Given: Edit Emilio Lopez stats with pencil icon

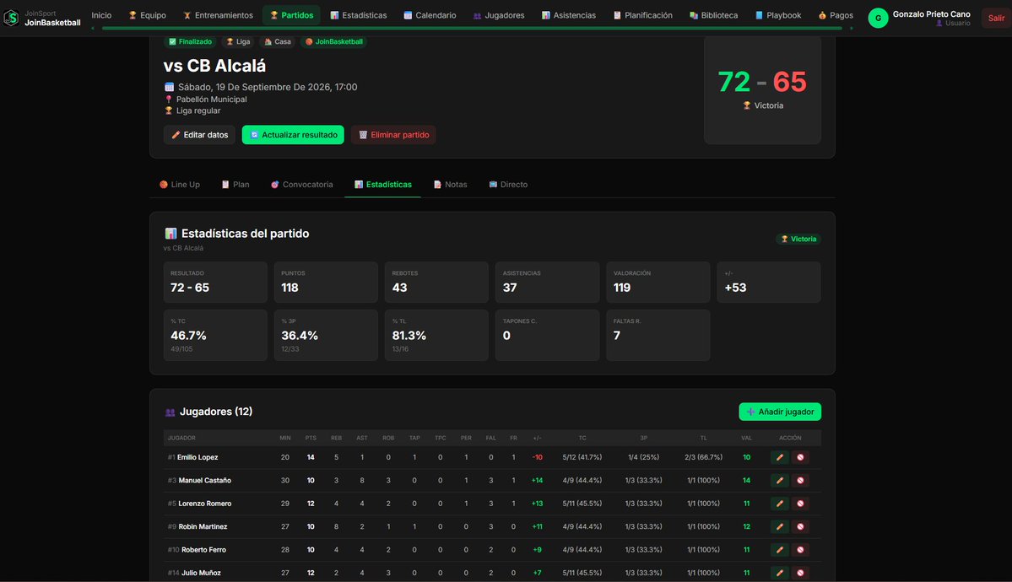Looking at the screenshot, I should pyautogui.click(x=780, y=457).
